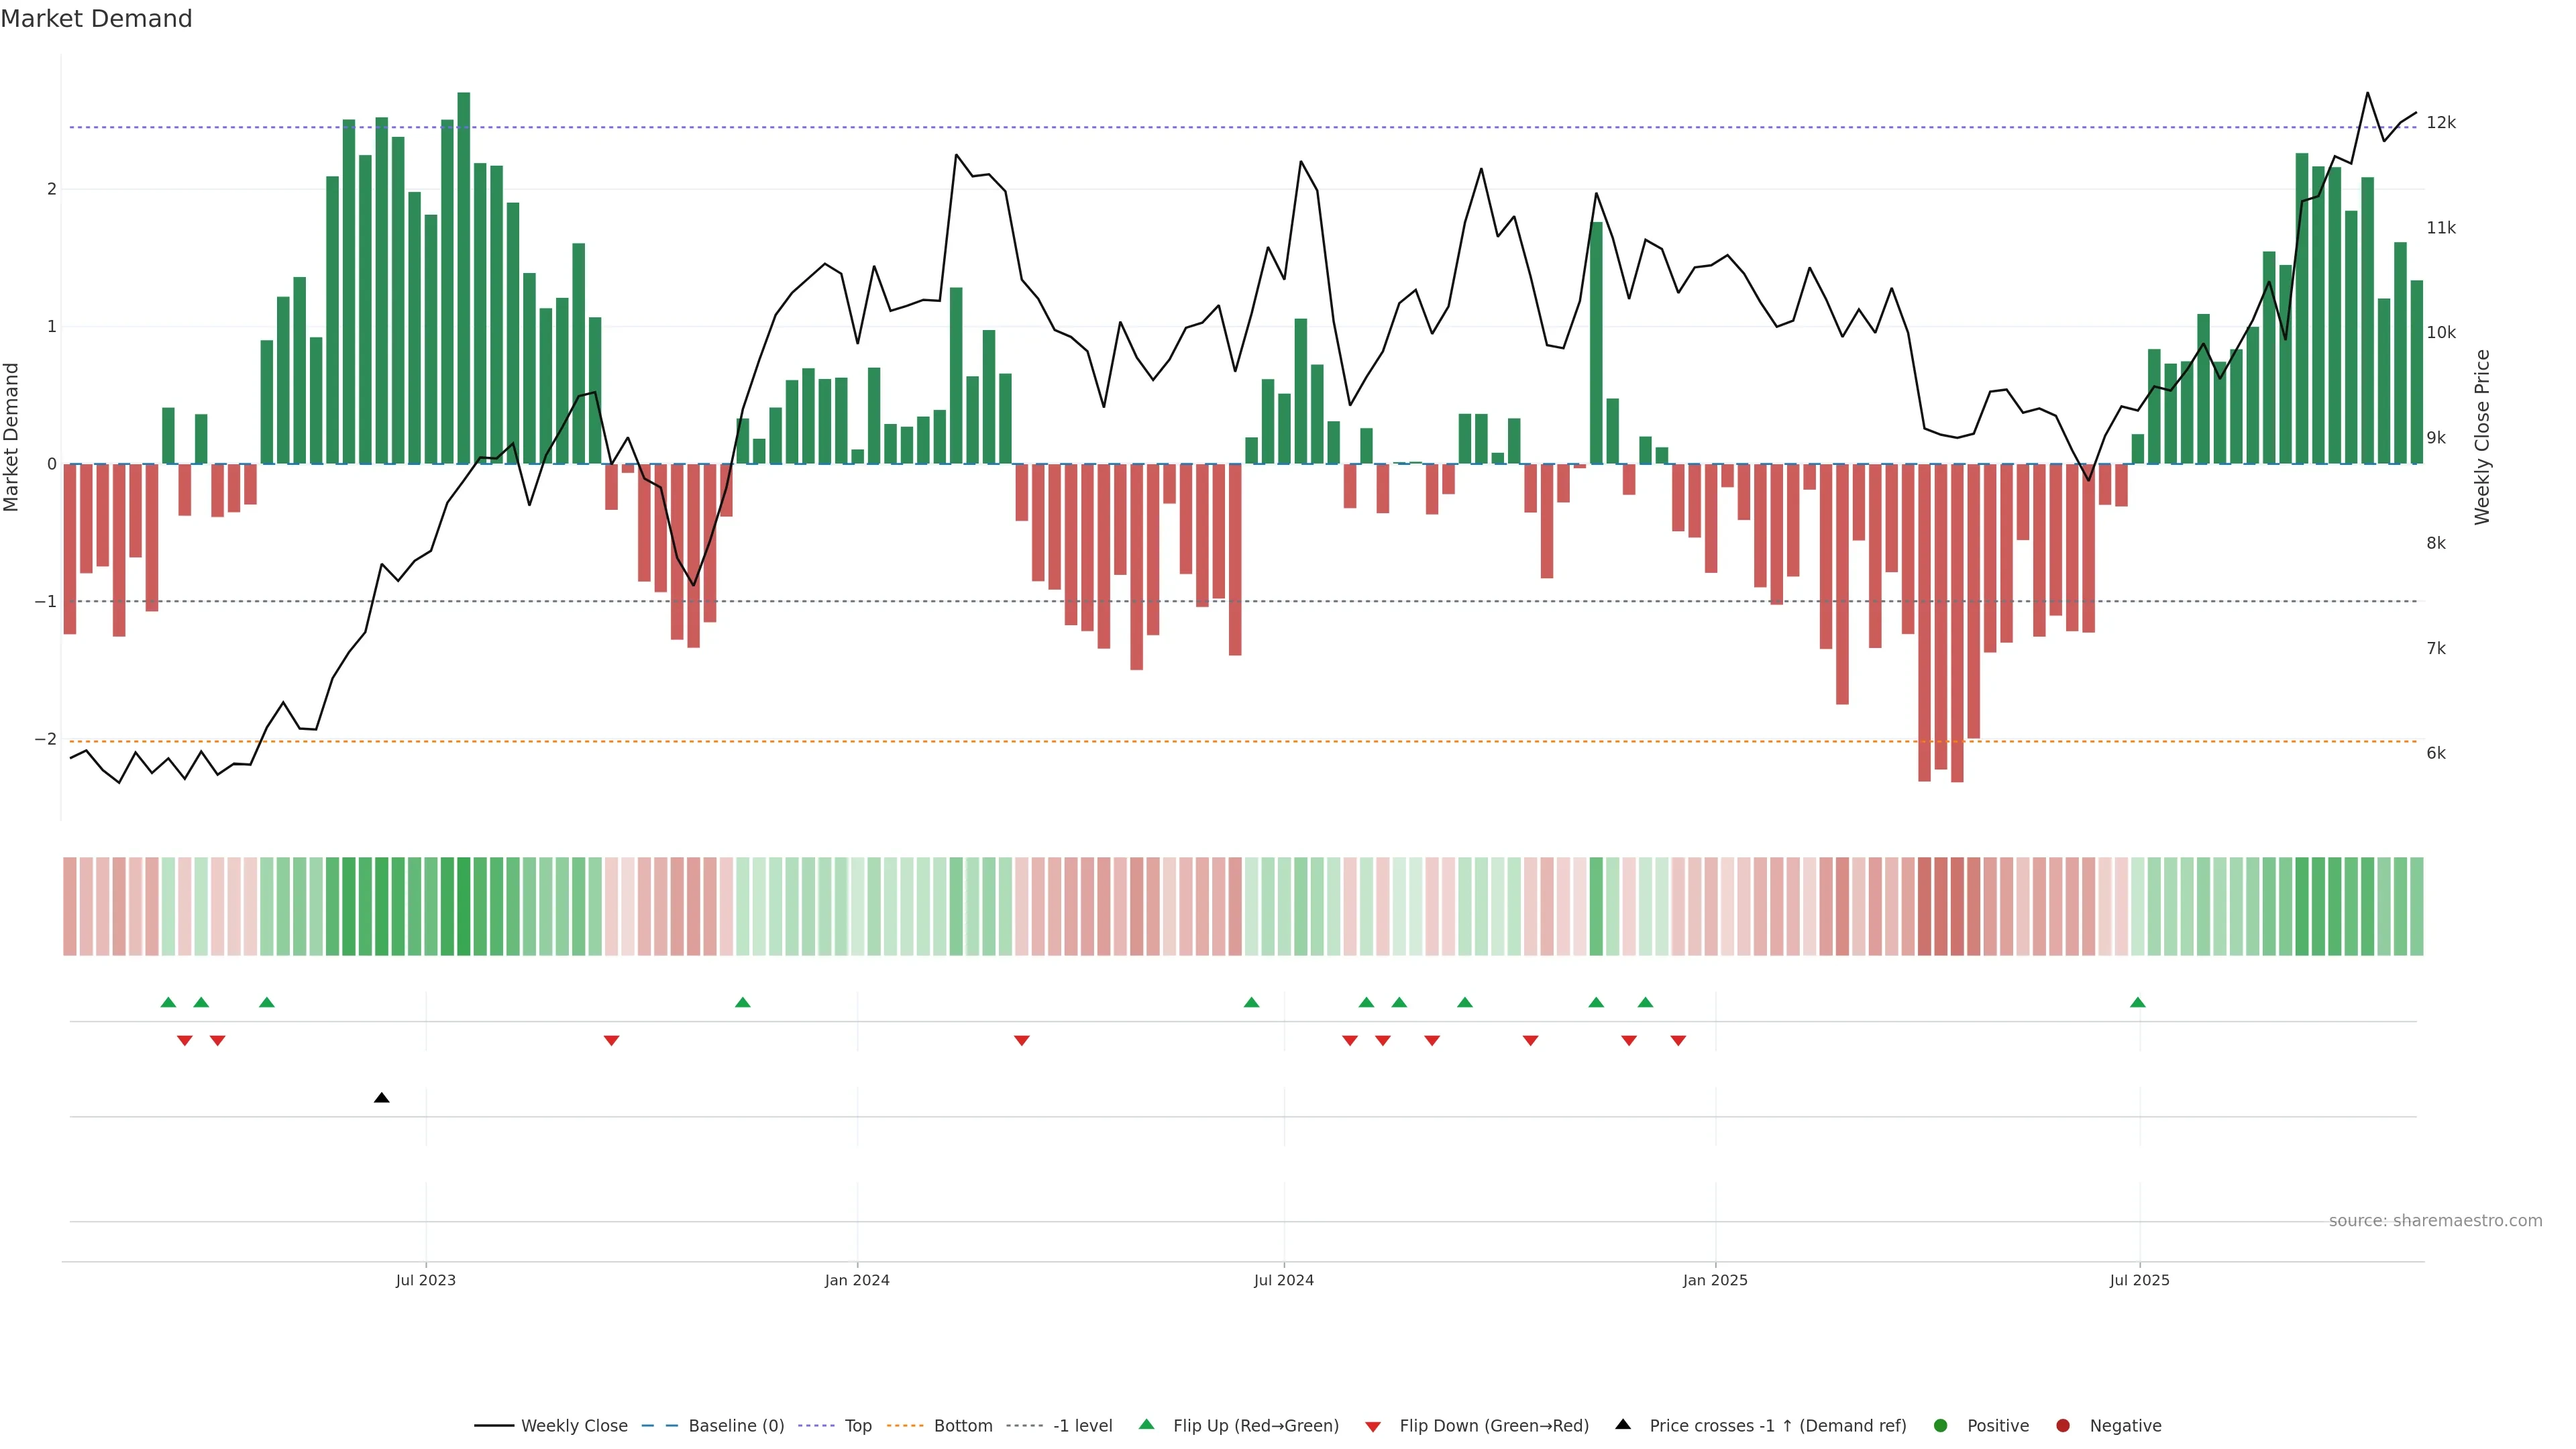Viewport: 2576px width, 1449px height.
Task: Click the Flip Up legend triangle icon
Action: pos(1146,1424)
